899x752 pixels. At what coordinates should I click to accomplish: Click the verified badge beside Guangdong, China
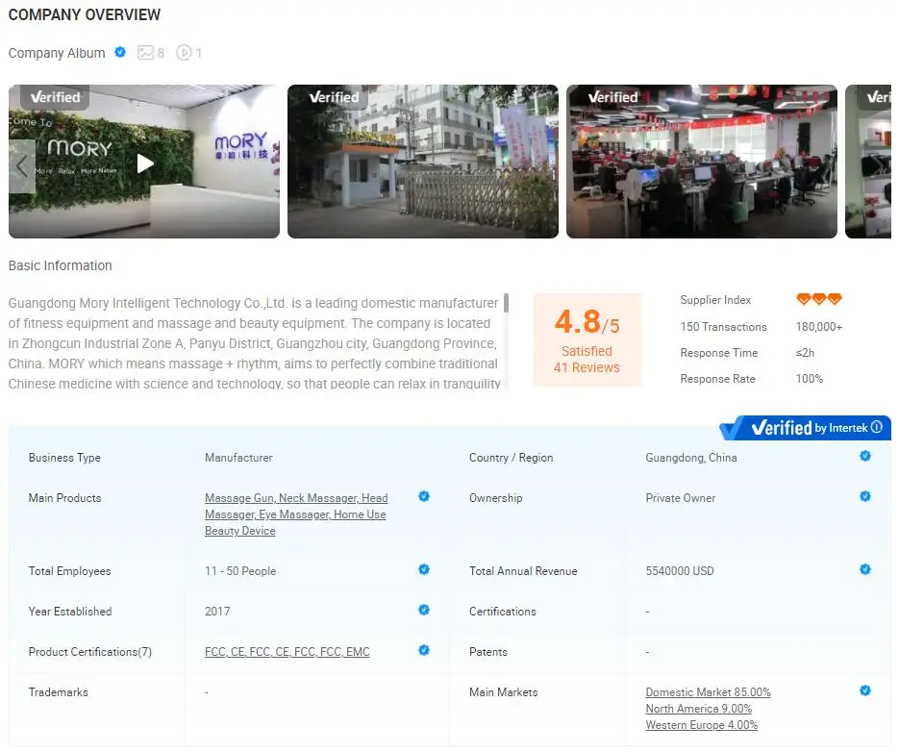click(x=865, y=456)
